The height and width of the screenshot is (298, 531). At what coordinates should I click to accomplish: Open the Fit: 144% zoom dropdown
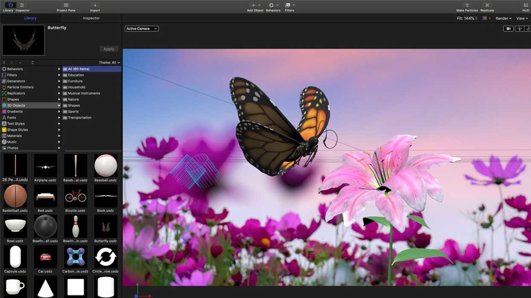pyautogui.click(x=467, y=18)
